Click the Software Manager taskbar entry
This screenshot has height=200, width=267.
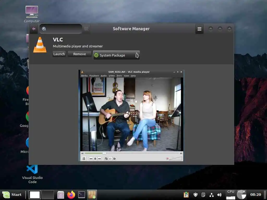(92, 195)
